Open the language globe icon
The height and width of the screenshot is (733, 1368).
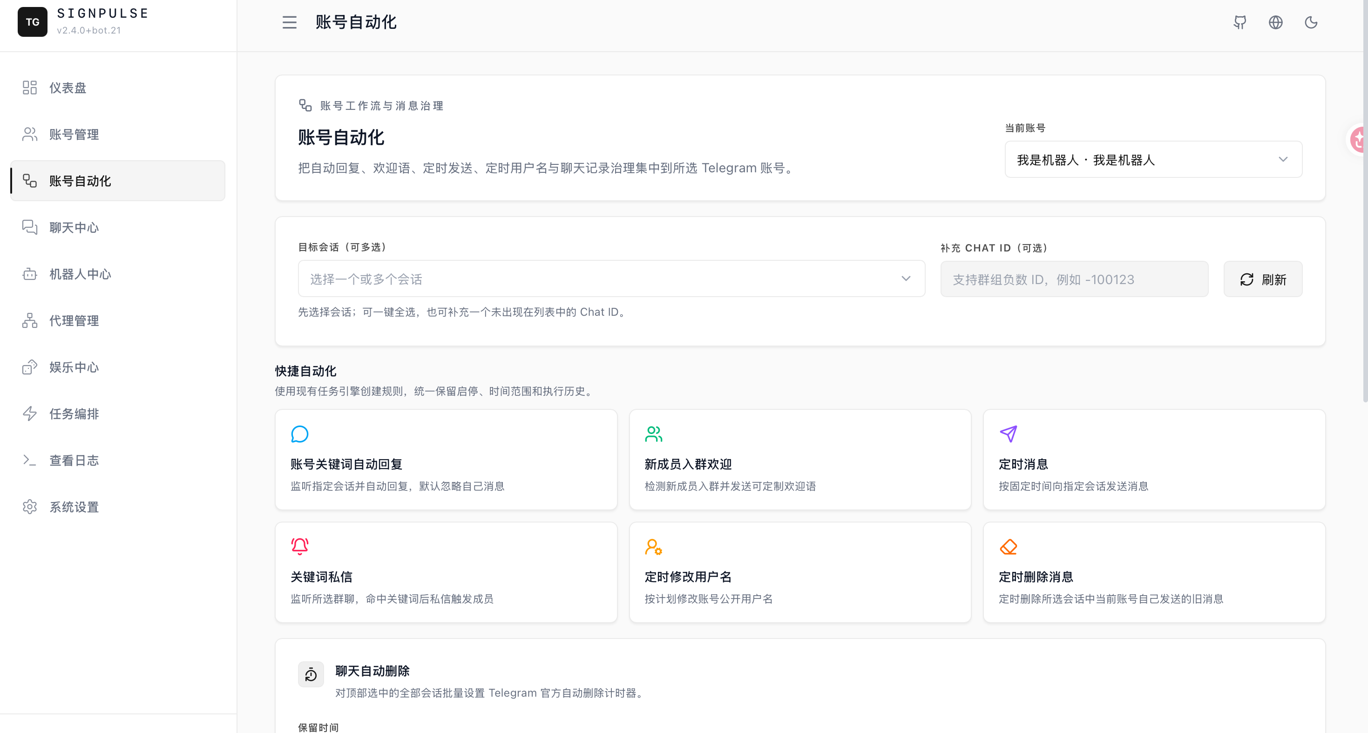tap(1275, 22)
